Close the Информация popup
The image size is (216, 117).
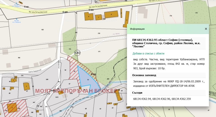click(x=206, y=29)
